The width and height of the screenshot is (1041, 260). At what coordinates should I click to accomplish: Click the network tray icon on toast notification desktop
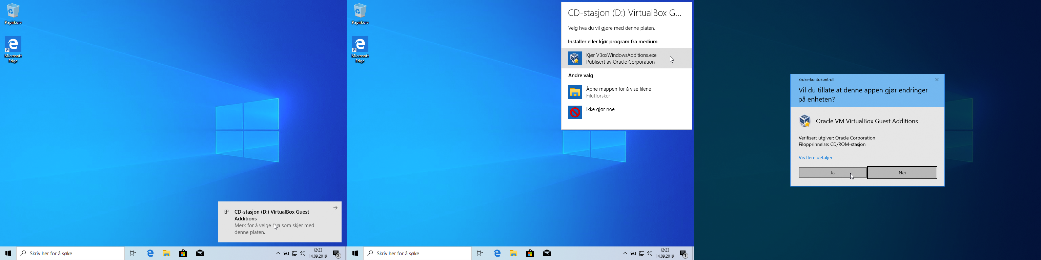[x=294, y=253]
